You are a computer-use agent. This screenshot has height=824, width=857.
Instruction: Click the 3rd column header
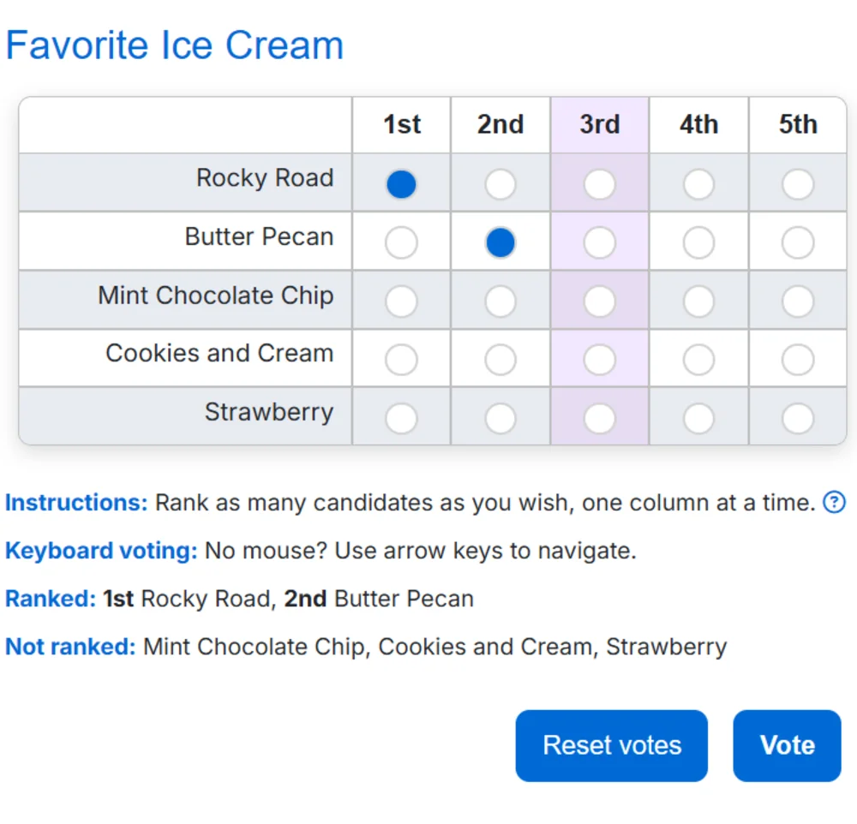click(599, 124)
